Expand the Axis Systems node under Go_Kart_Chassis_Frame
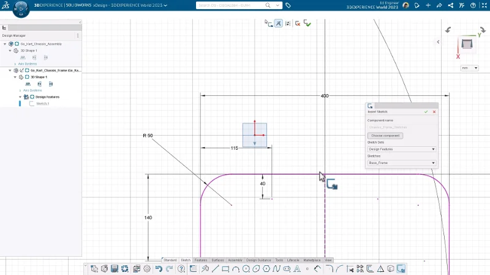Screen dimensions: 490x275 (x=20, y=90)
